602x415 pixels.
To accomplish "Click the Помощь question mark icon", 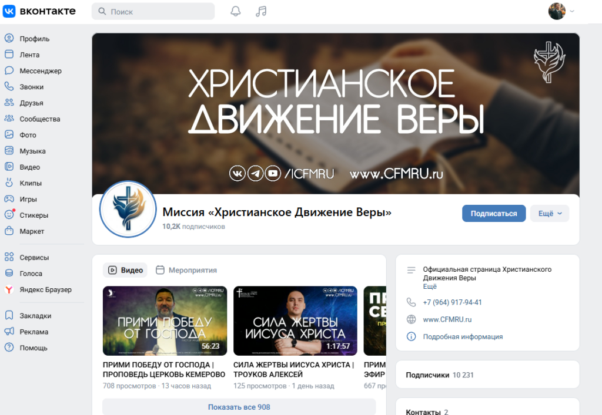I will (x=9, y=347).
